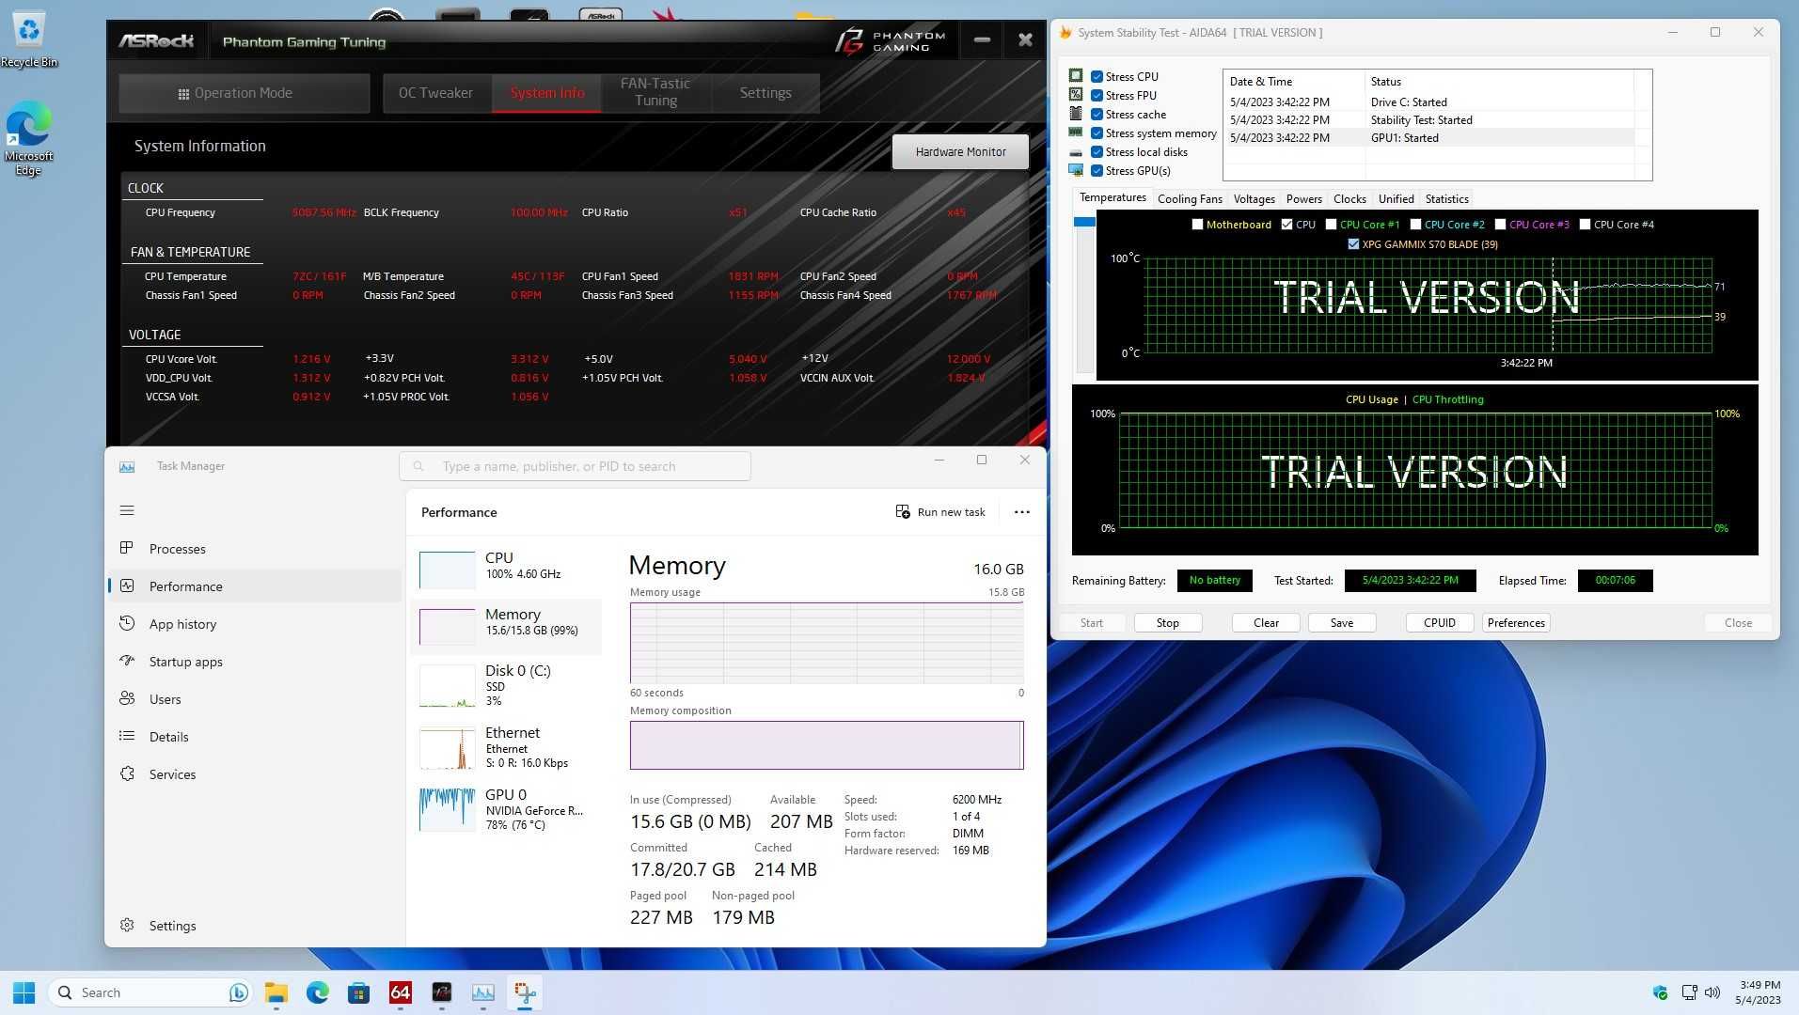Switch to Task Manager taskbar icon

[483, 992]
